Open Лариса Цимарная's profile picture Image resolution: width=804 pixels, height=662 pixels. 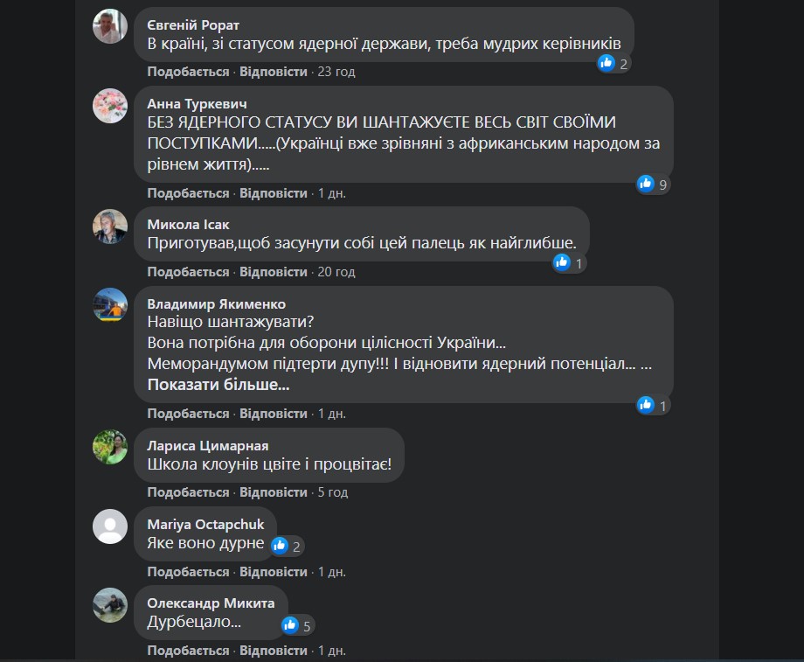pyautogui.click(x=110, y=448)
